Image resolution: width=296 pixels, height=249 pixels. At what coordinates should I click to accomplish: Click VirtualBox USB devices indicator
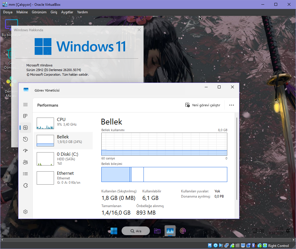232,246
